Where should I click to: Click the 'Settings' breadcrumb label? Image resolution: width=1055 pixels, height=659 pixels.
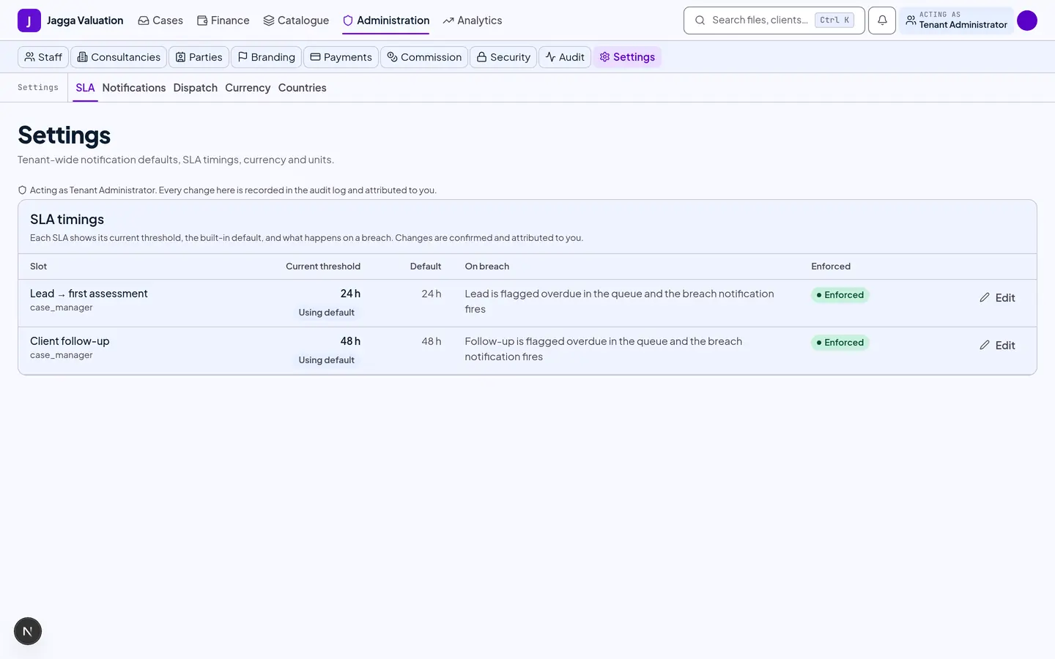(x=38, y=88)
